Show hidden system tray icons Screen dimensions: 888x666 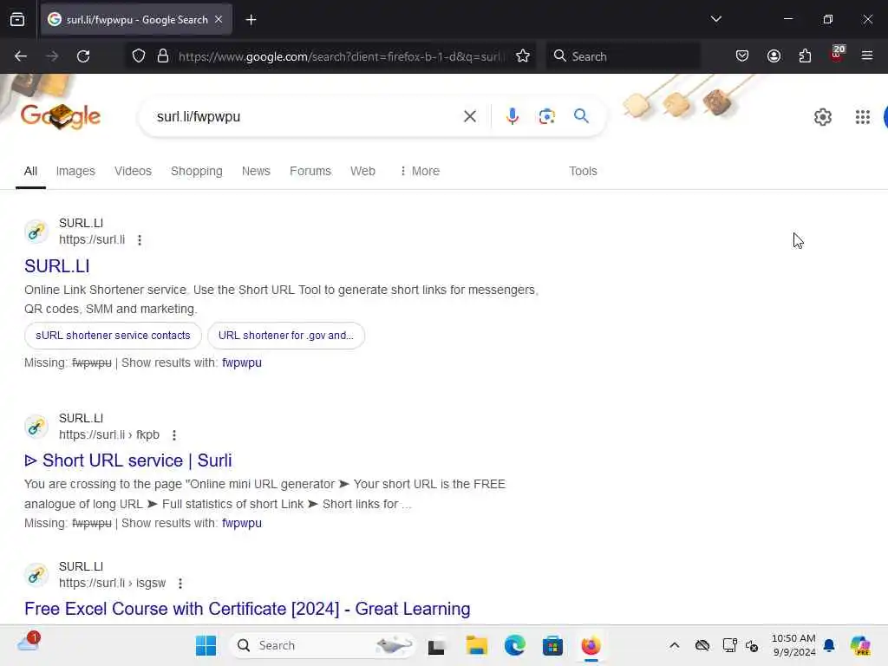pyautogui.click(x=674, y=645)
